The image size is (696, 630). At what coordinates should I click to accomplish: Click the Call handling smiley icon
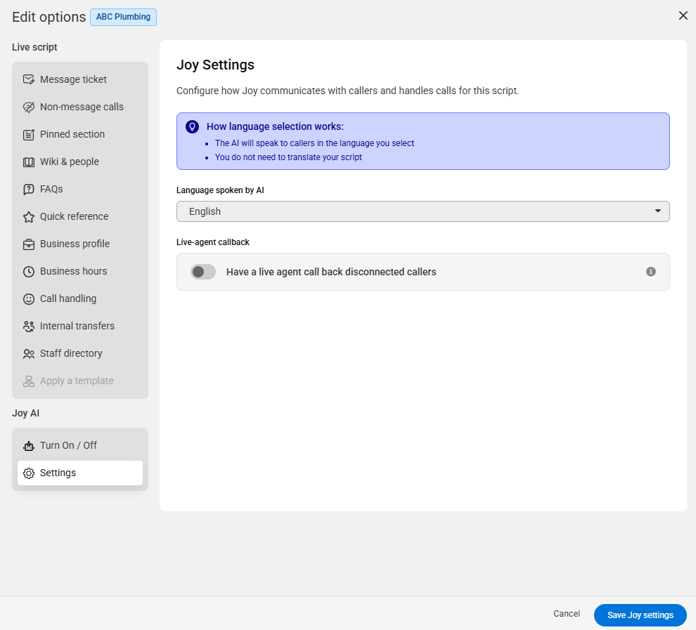coord(29,299)
